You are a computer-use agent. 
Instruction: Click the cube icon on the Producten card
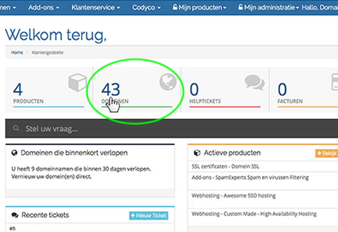(x=78, y=82)
